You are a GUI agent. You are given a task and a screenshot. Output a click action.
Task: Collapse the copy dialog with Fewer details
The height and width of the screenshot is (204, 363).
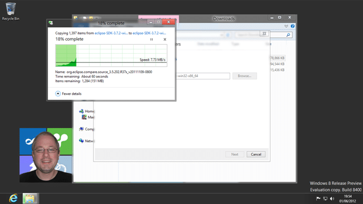68,93
